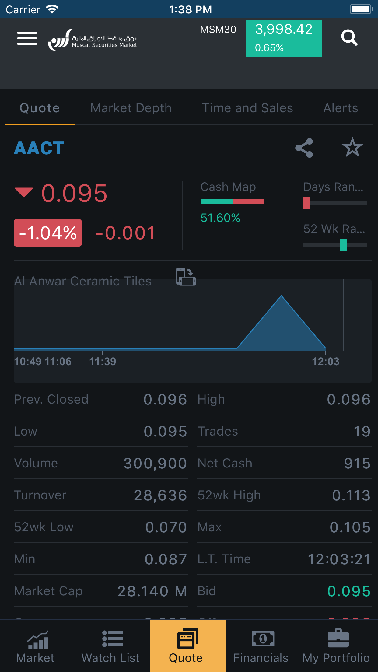Switch to the Time and Sales tab
Image resolution: width=378 pixels, height=672 pixels.
(247, 108)
